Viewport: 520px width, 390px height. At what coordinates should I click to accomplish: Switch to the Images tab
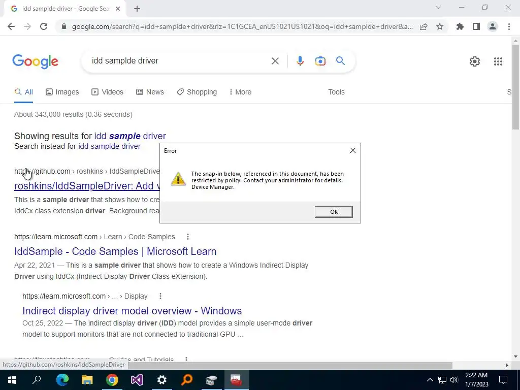pyautogui.click(x=62, y=92)
